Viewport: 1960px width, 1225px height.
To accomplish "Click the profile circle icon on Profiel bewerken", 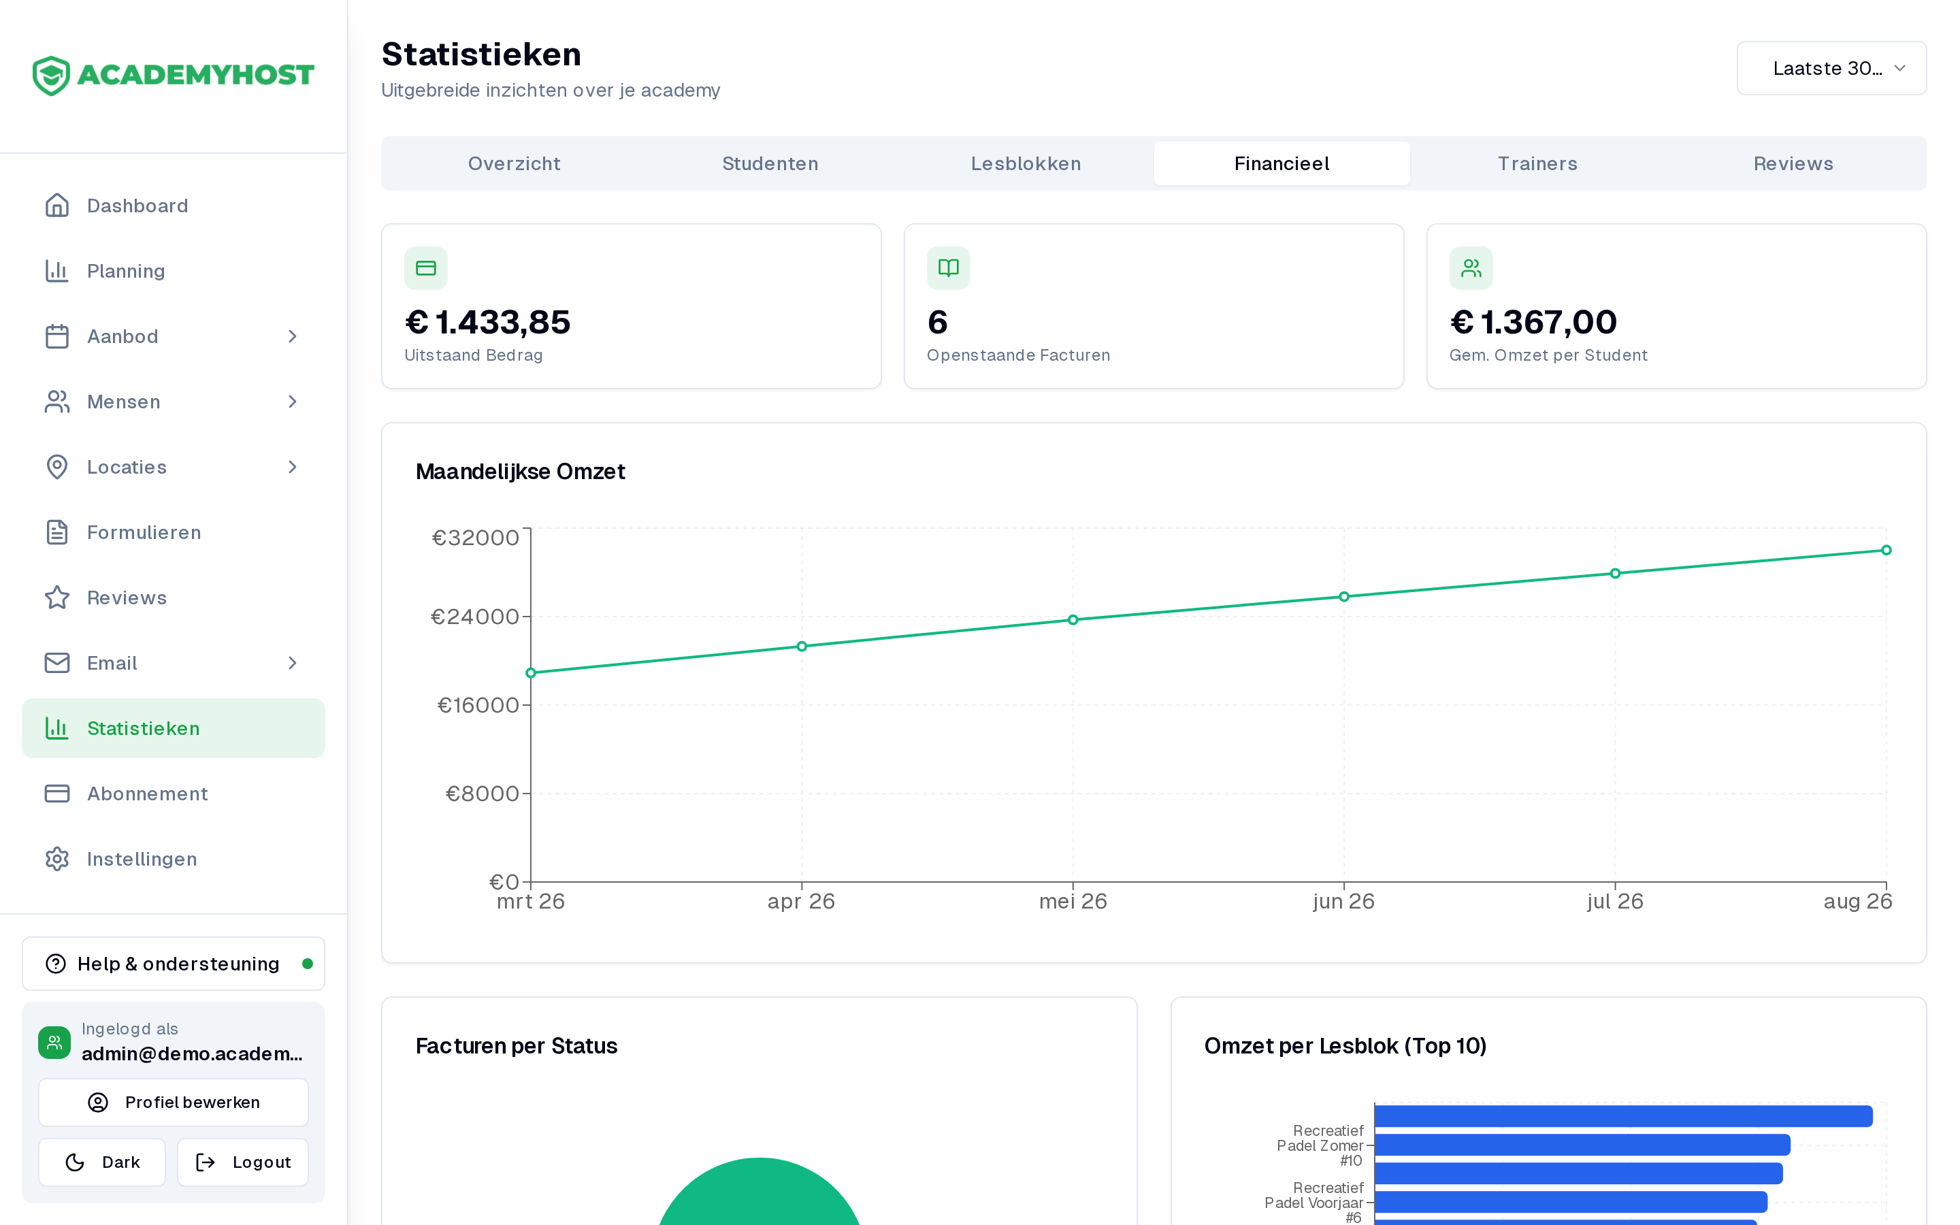I will (x=98, y=1102).
